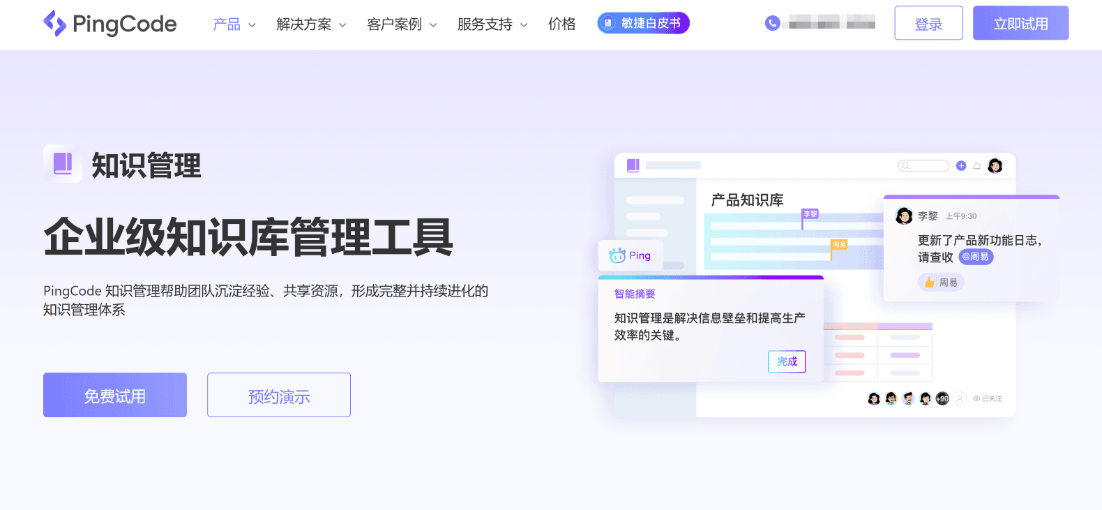
Task: Click the notification bell icon in the mockup
Action: [977, 166]
